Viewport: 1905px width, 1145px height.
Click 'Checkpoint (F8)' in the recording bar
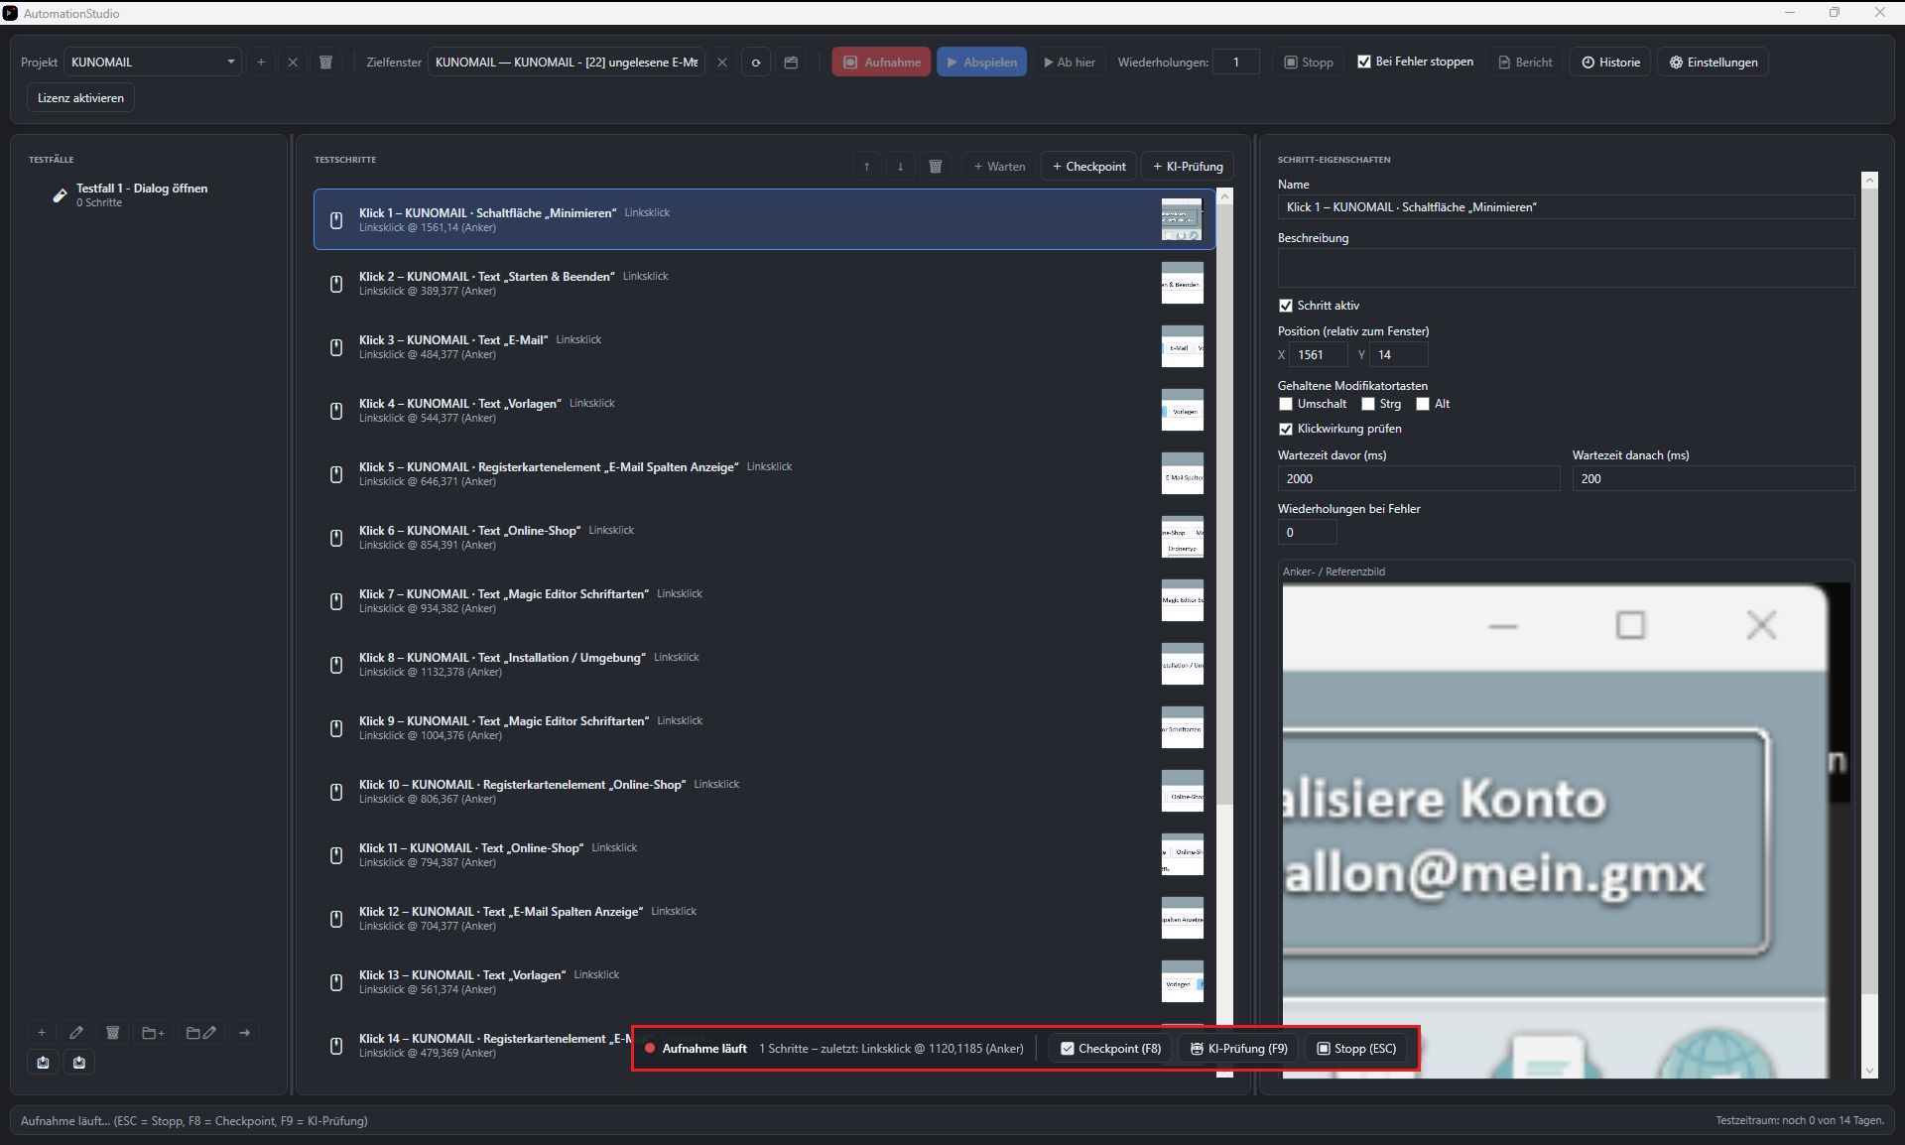pyautogui.click(x=1110, y=1049)
